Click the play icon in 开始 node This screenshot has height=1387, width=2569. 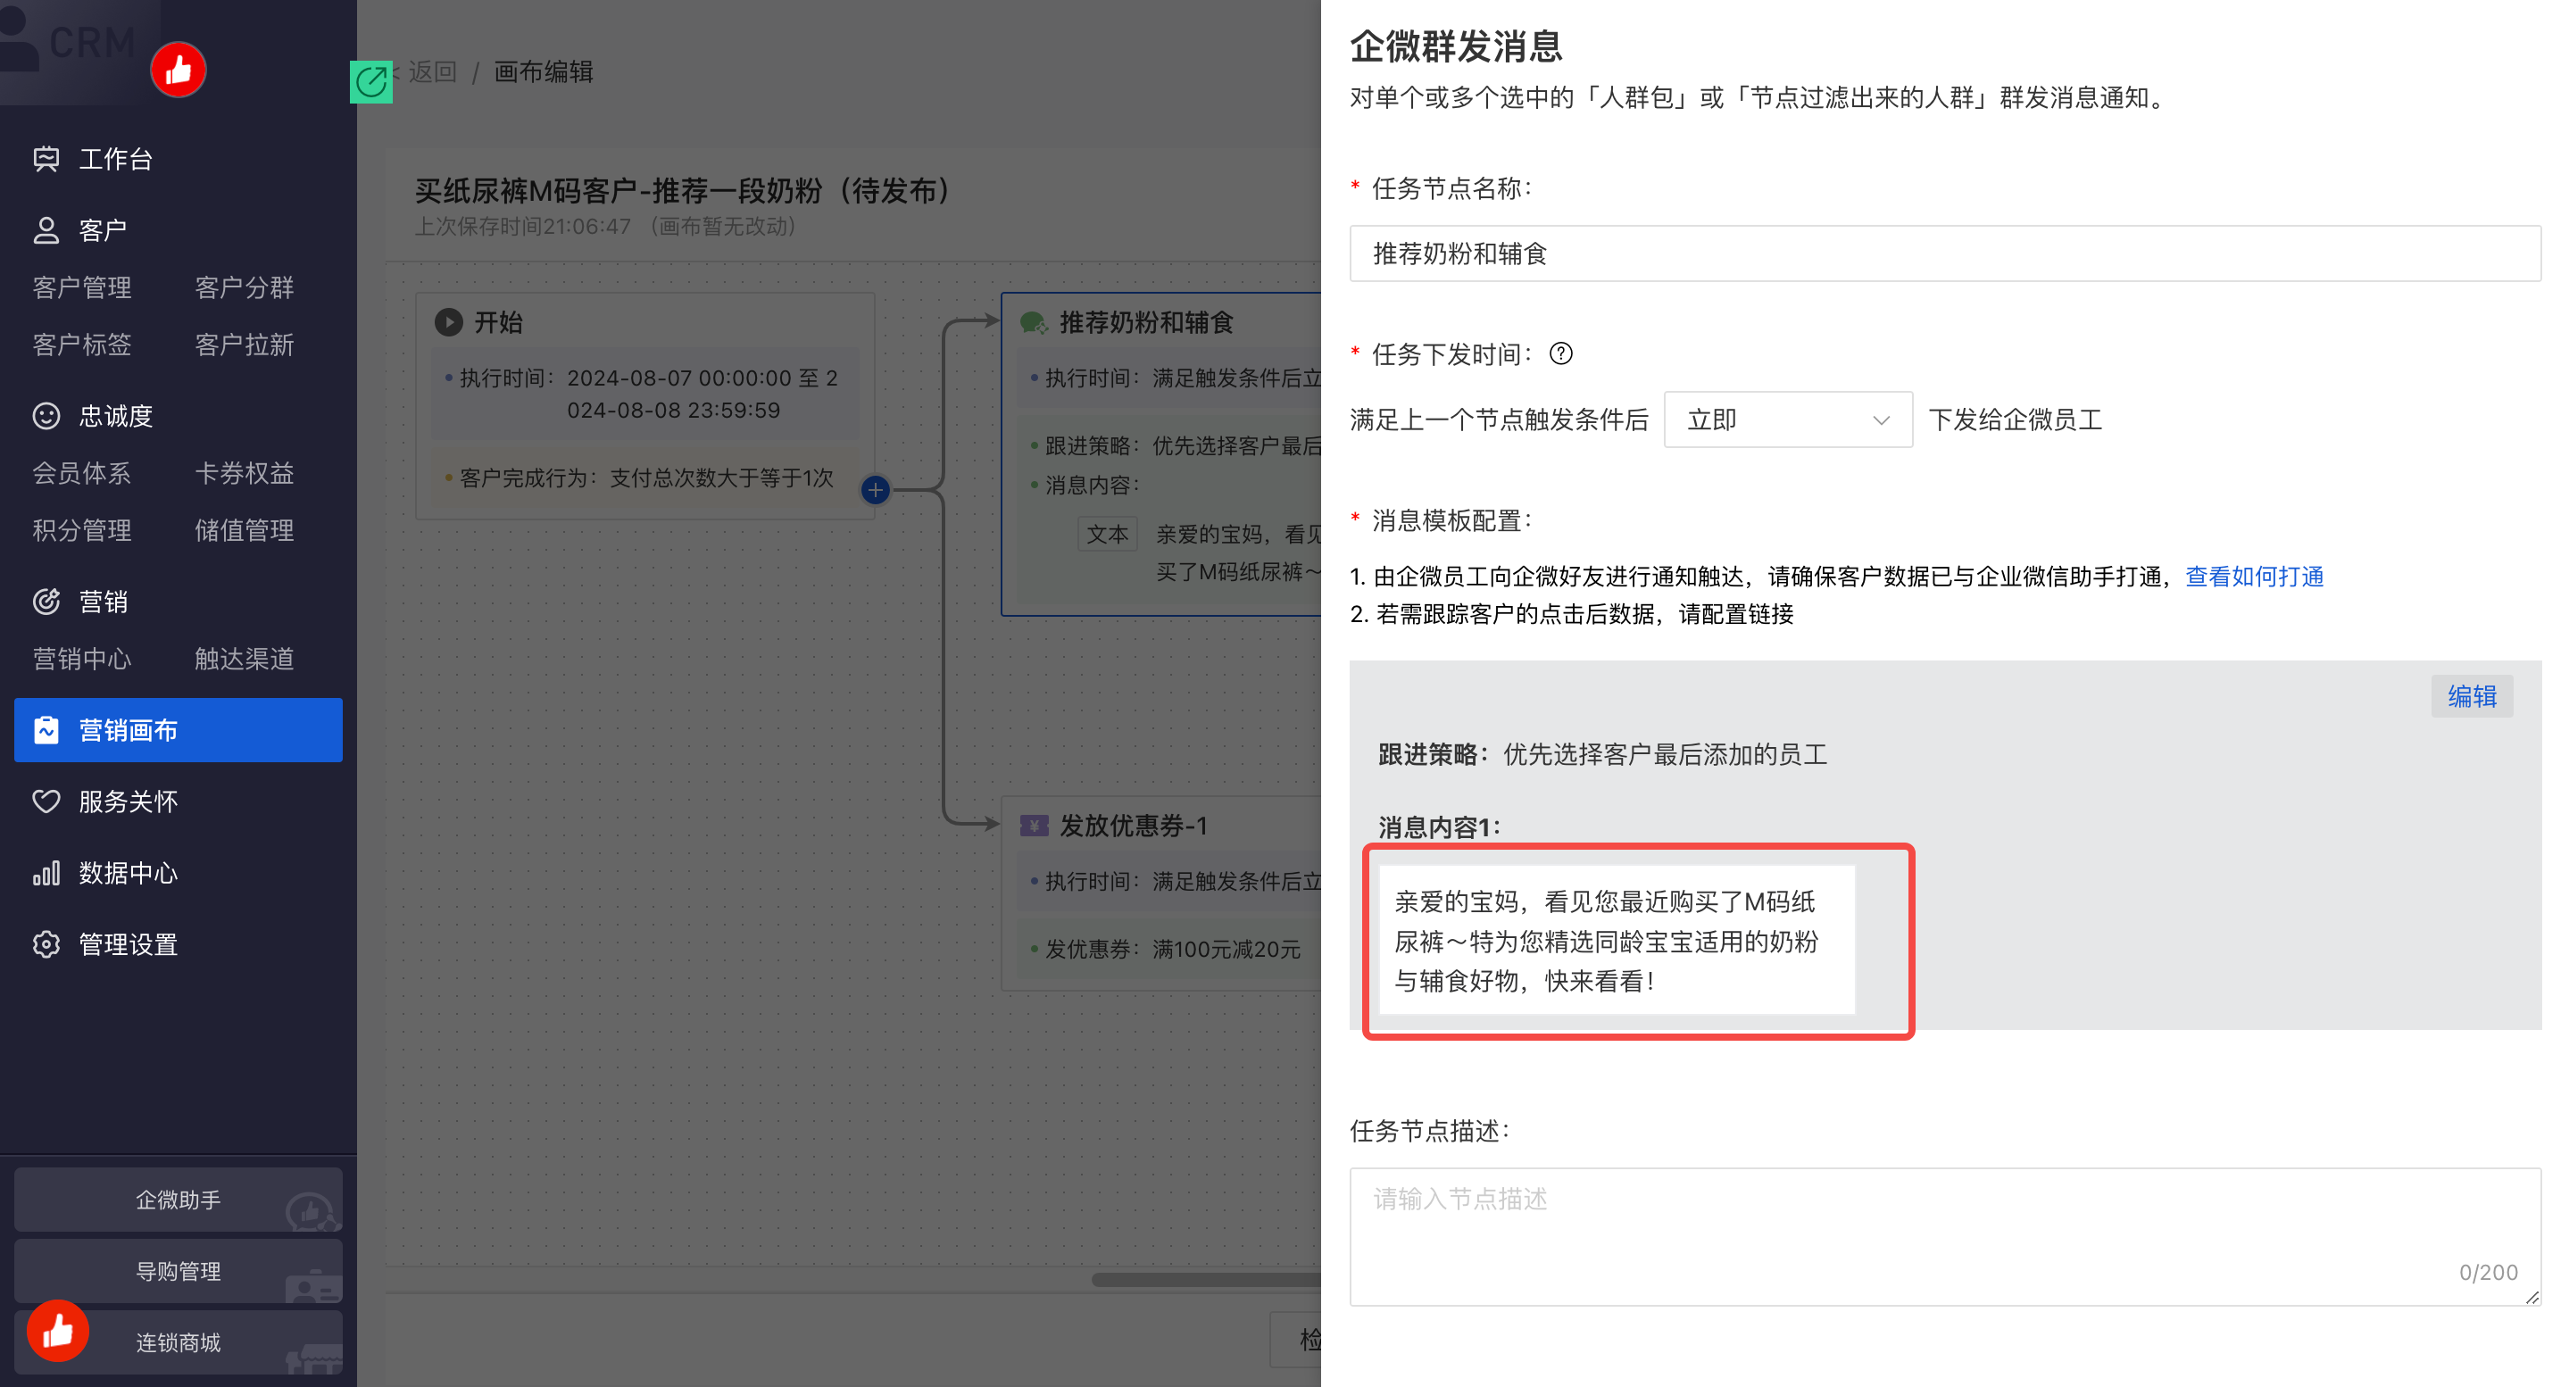[449, 322]
